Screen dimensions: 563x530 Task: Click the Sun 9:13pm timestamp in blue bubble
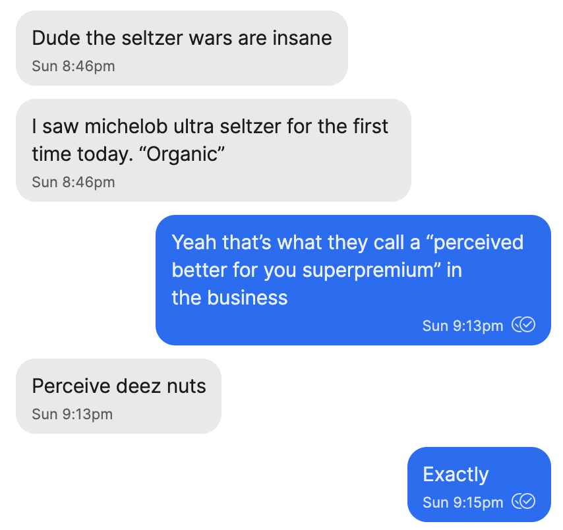(x=463, y=326)
